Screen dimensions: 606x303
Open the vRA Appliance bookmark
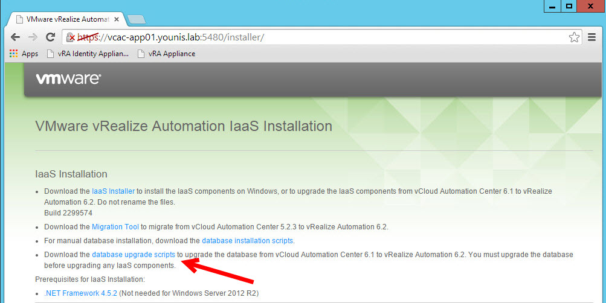tap(166, 54)
